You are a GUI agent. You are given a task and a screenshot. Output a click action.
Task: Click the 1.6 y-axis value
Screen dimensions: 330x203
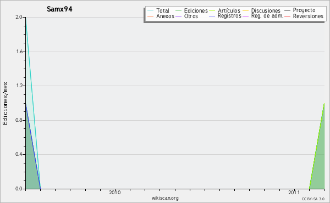click(19, 52)
